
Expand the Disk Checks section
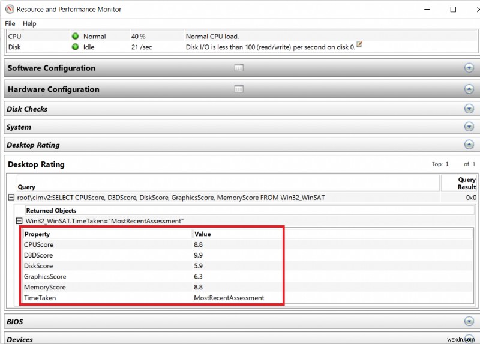point(469,109)
